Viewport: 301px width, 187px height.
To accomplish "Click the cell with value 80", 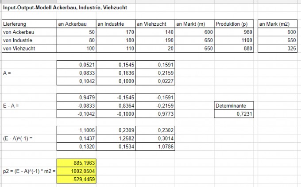I will pos(77,40).
